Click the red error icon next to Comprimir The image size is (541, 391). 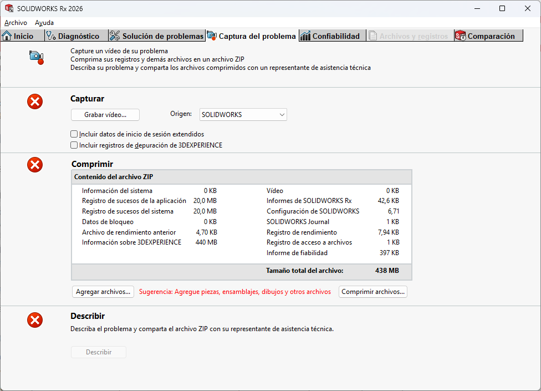(35, 165)
